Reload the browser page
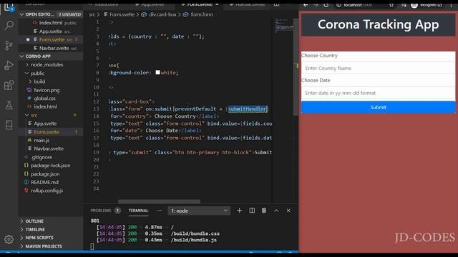The image size is (458, 257). tap(326, 5)
